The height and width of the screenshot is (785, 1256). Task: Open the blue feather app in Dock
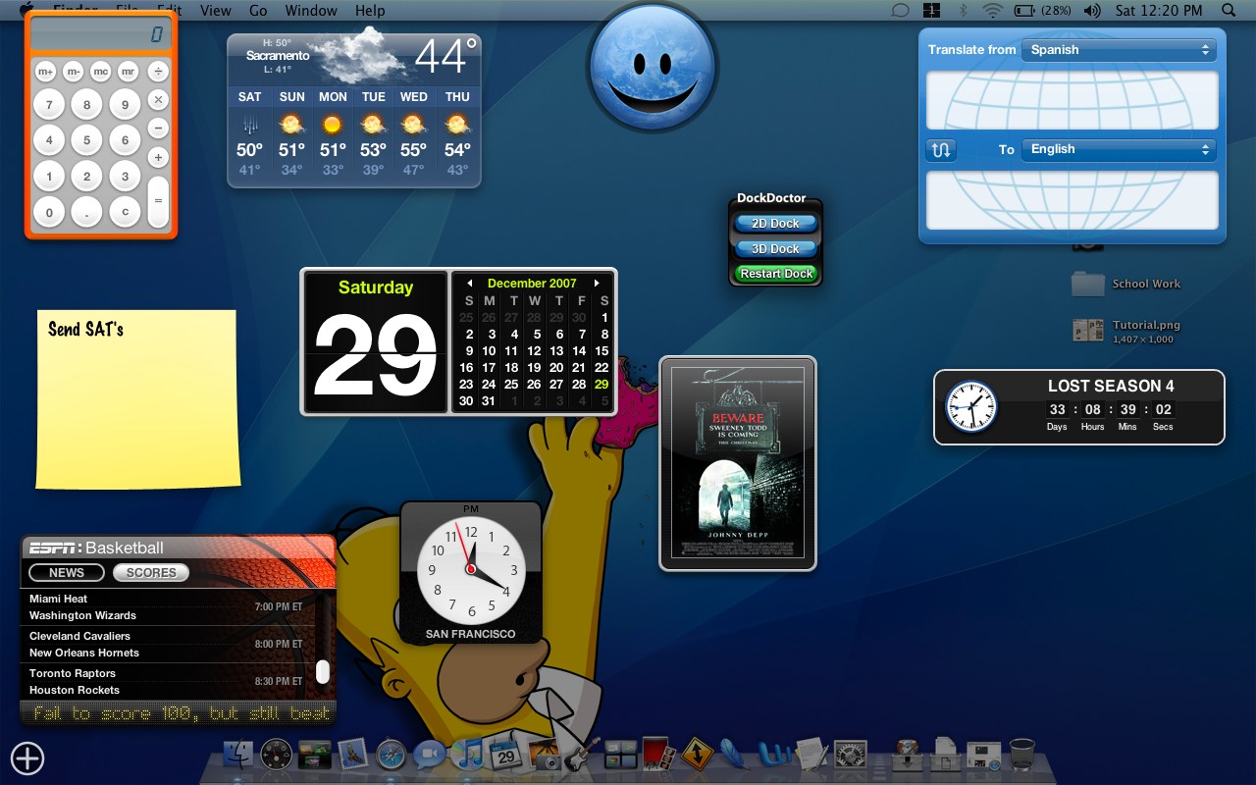[x=735, y=755]
